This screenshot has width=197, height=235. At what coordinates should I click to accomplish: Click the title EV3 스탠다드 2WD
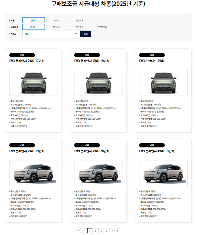(x=152, y=61)
